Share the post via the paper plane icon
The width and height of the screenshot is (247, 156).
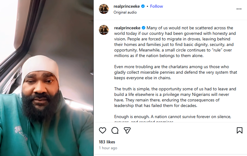(x=127, y=130)
